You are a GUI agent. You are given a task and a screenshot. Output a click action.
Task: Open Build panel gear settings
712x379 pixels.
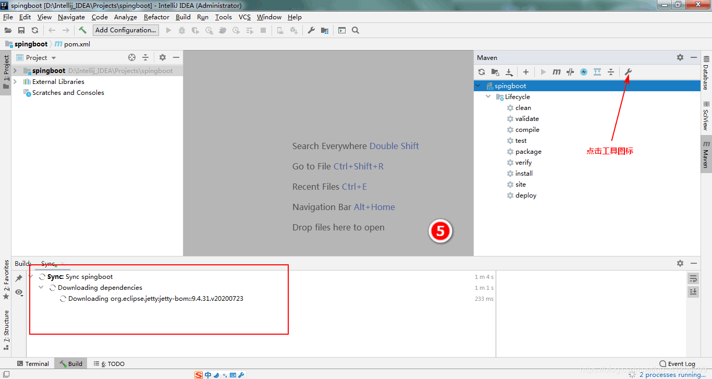coord(680,263)
